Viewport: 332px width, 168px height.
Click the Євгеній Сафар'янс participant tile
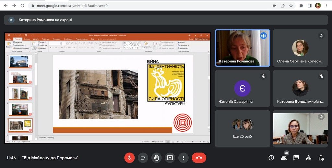[x=243, y=88]
